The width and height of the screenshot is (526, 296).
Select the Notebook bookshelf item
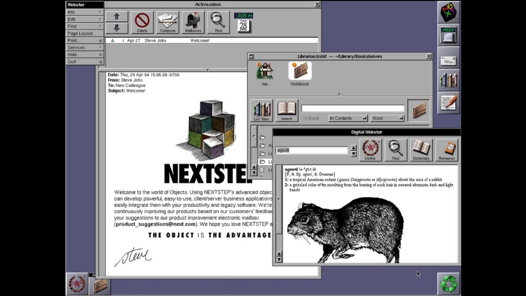pos(300,74)
